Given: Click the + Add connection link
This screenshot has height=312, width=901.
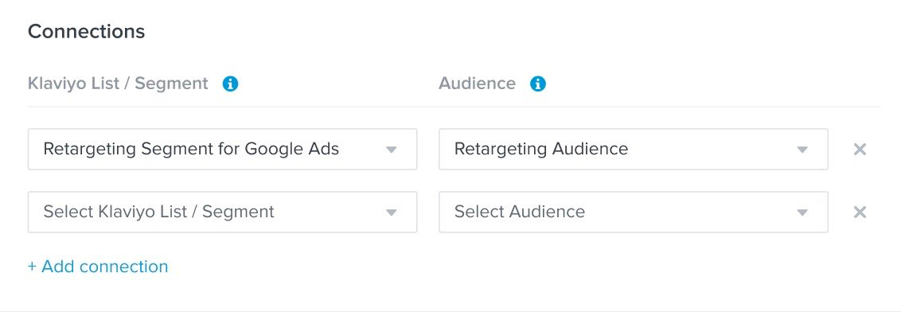Looking at the screenshot, I should pyautogui.click(x=98, y=267).
